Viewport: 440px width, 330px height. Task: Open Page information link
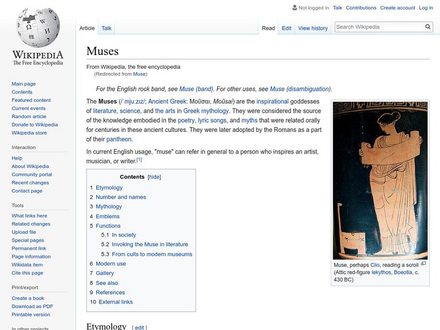[31, 256]
